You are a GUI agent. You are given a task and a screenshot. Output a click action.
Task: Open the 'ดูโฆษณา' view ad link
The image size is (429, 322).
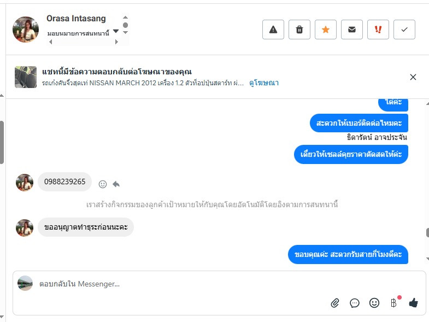(x=264, y=83)
